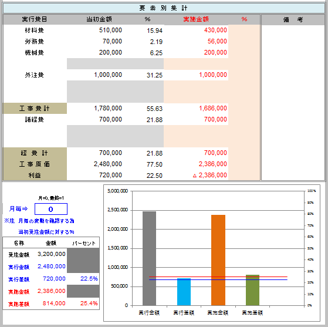
Task: Select the 名称 header in summary table
Action: click(x=19, y=243)
